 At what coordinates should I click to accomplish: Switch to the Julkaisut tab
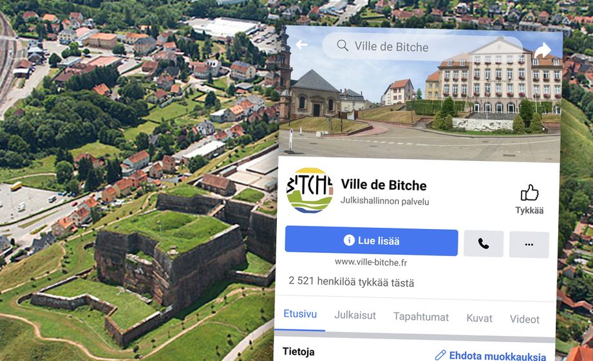355,315
